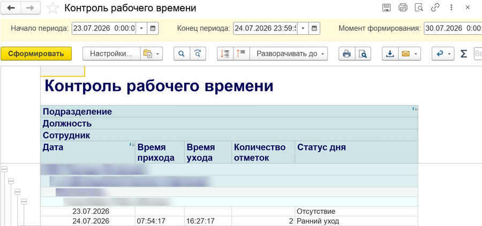Select the marks count cell 2
The width and height of the screenshot is (482, 226).
point(263,221)
